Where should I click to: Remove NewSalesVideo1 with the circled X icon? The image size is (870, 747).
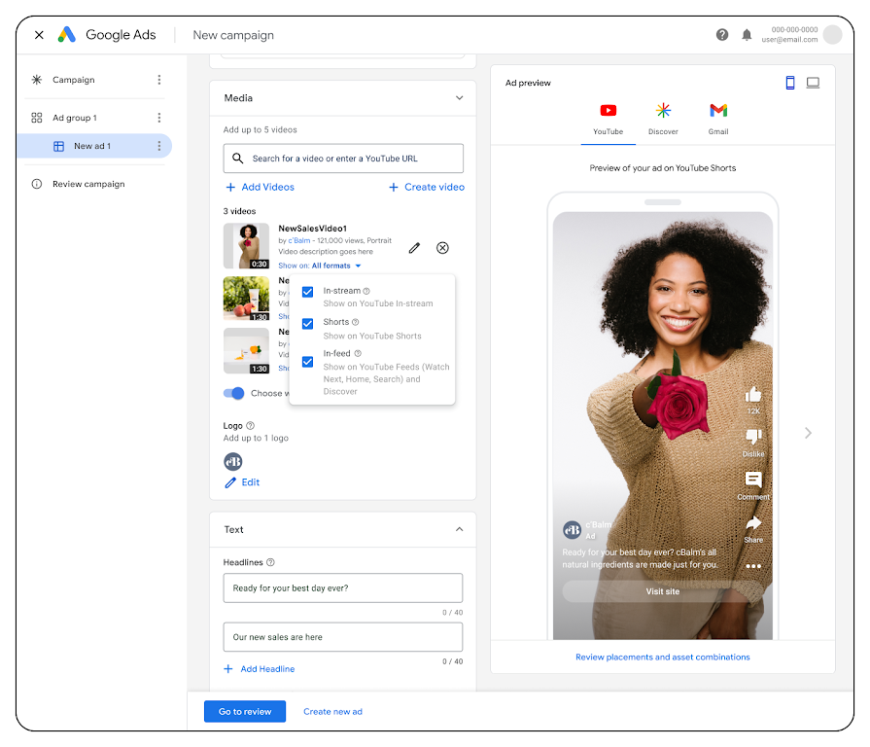point(442,248)
